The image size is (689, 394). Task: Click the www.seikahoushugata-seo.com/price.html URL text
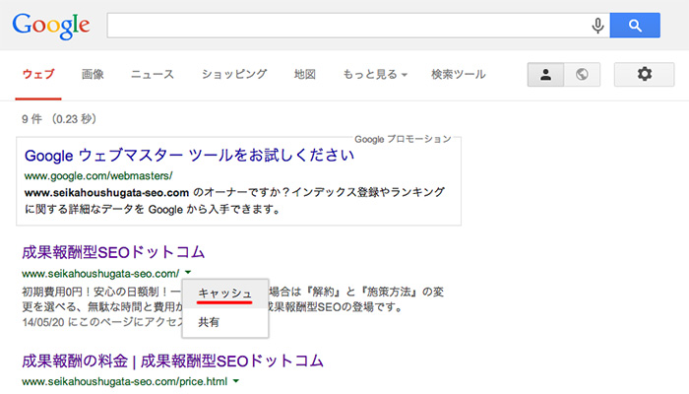125,382
